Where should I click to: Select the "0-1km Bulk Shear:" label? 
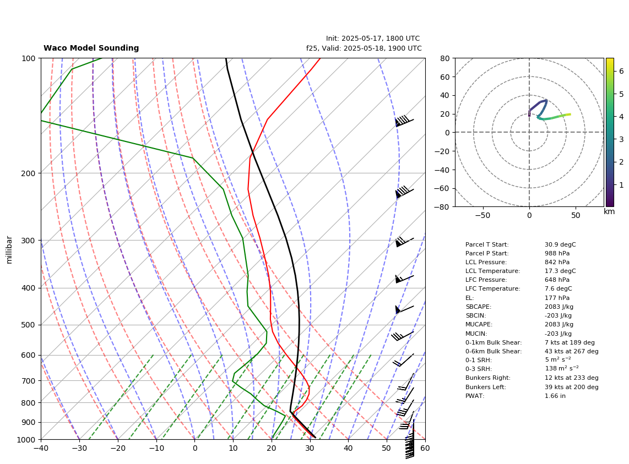pos(494,342)
